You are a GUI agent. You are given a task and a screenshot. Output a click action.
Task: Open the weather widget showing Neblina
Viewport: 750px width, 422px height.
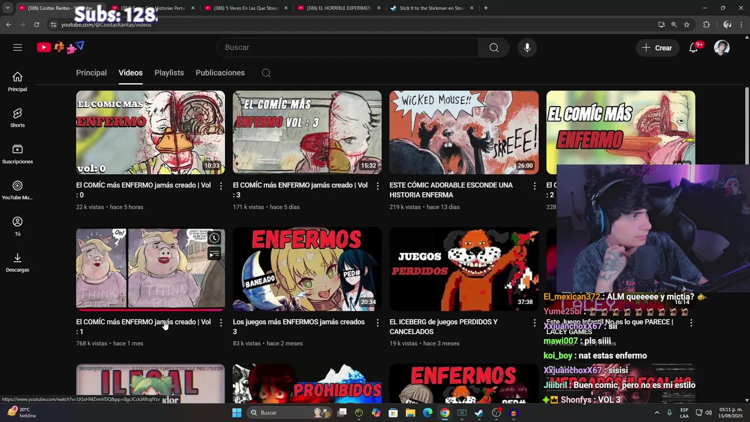(22, 413)
